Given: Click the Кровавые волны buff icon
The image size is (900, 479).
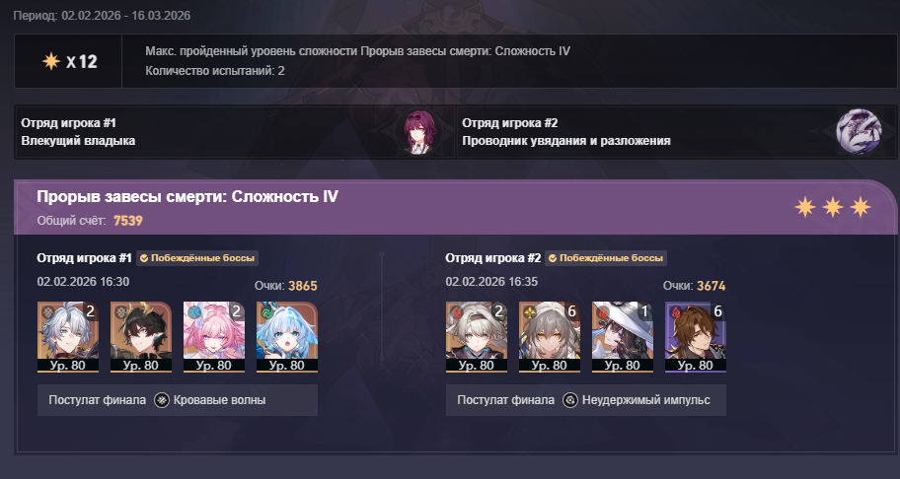Looking at the screenshot, I should (163, 400).
